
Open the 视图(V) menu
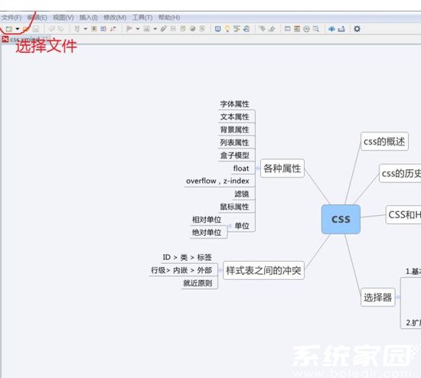64,18
